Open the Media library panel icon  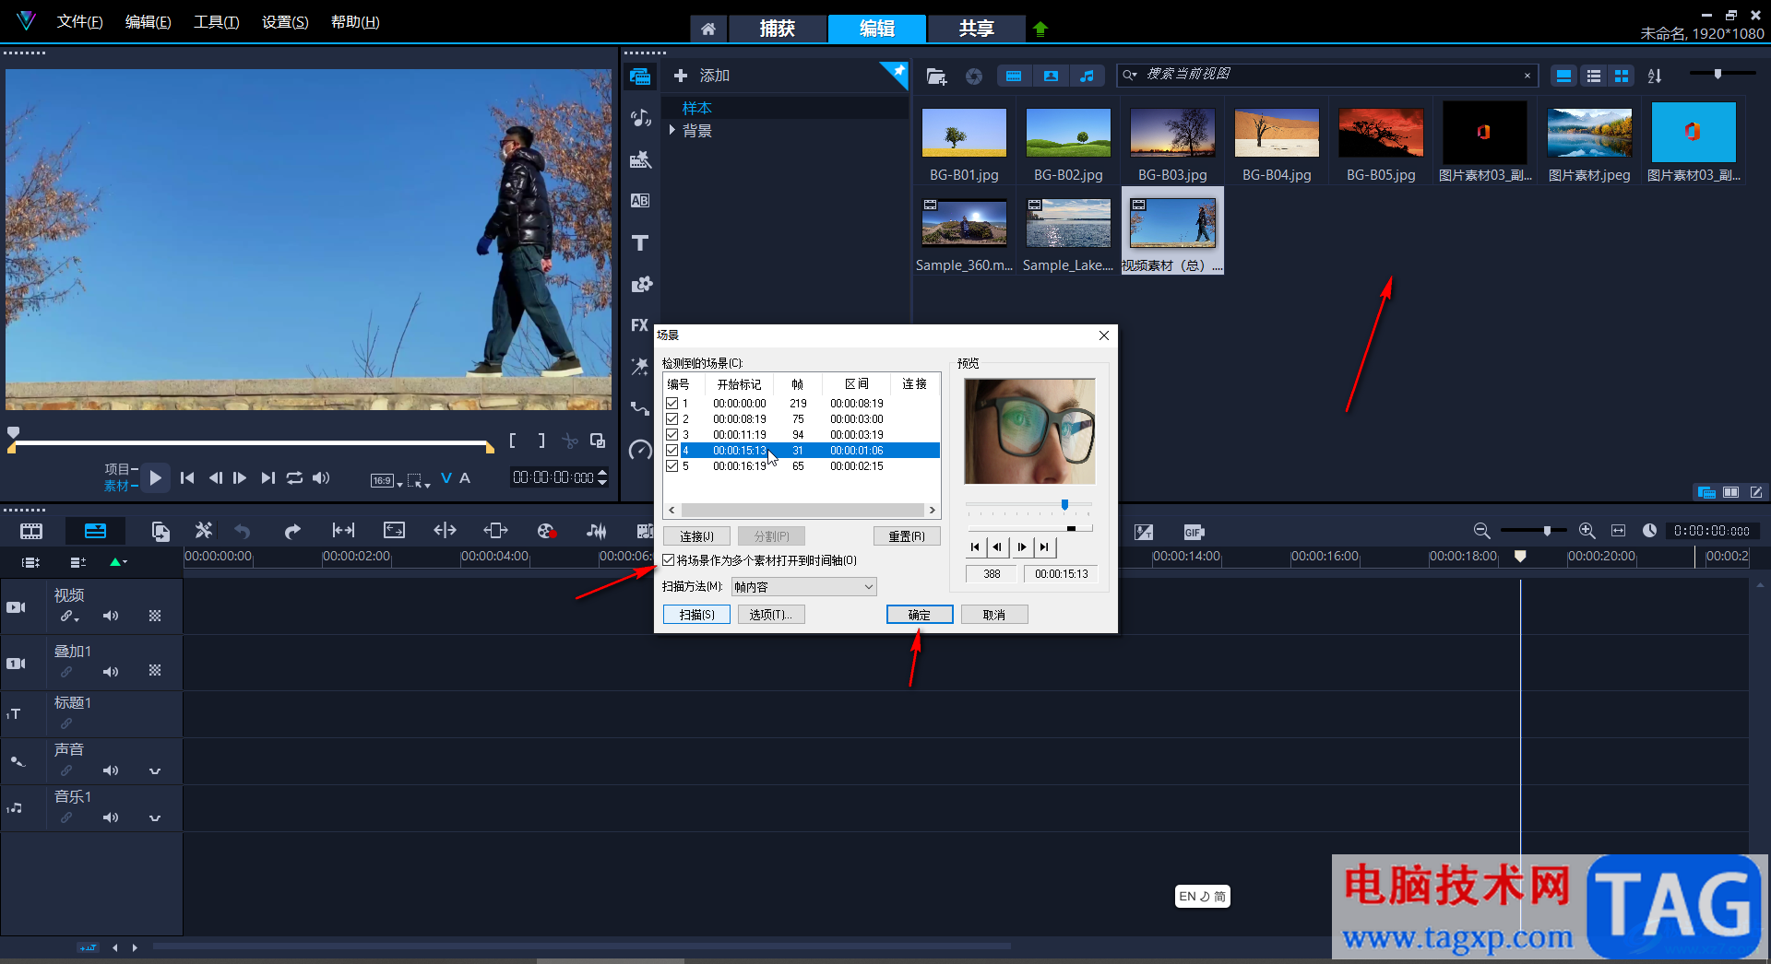pos(640,76)
